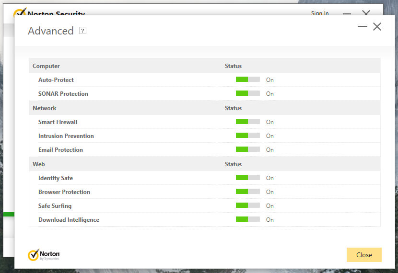Open Identity Safe settings label
This screenshot has width=398, height=273.
coord(56,178)
